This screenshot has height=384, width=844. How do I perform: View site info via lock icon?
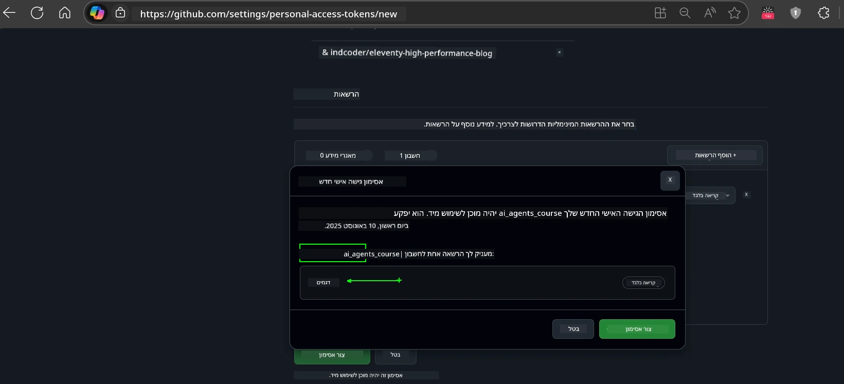(x=120, y=13)
